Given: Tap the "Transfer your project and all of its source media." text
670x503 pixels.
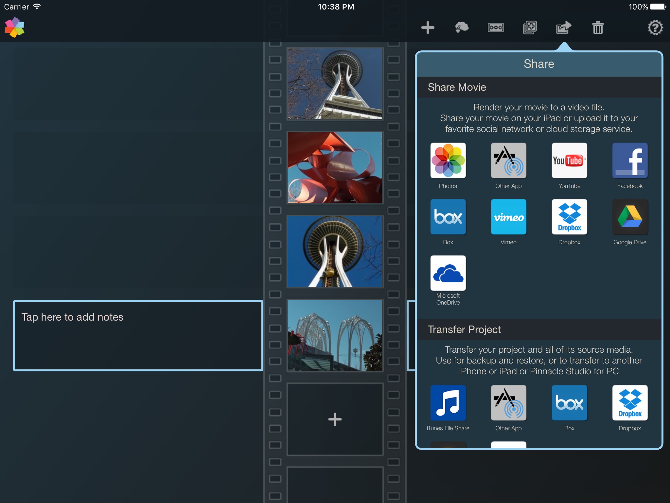Looking at the screenshot, I should point(539,350).
